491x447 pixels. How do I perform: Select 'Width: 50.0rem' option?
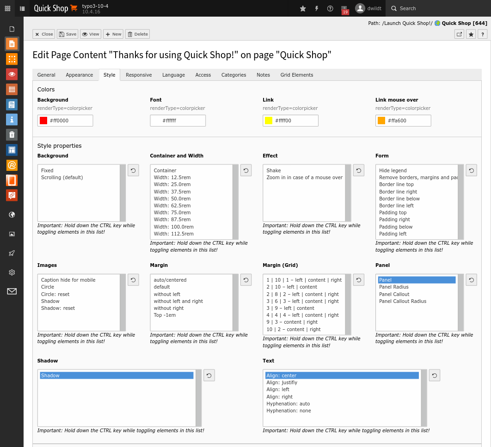point(192,199)
